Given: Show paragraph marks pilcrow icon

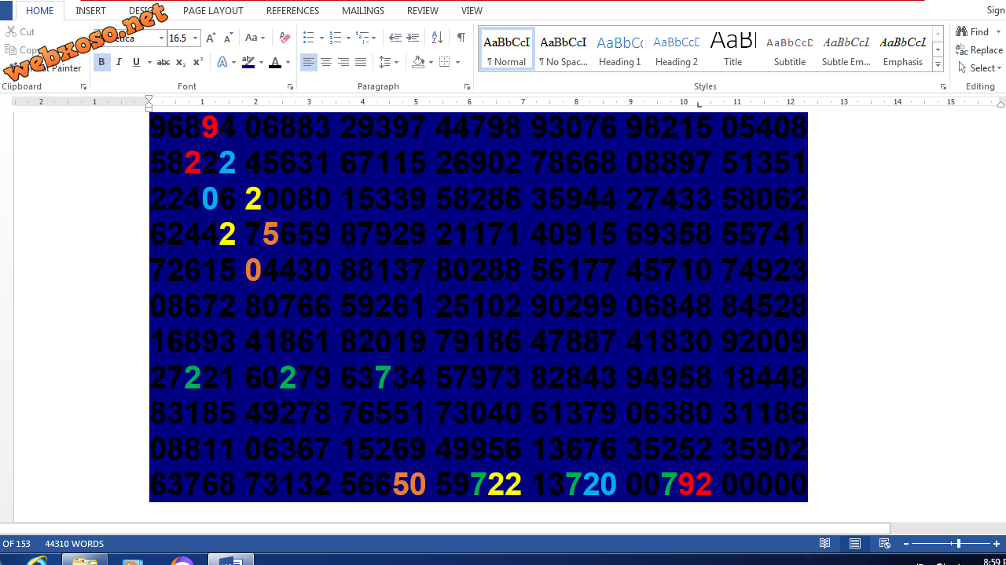Looking at the screenshot, I should point(461,38).
